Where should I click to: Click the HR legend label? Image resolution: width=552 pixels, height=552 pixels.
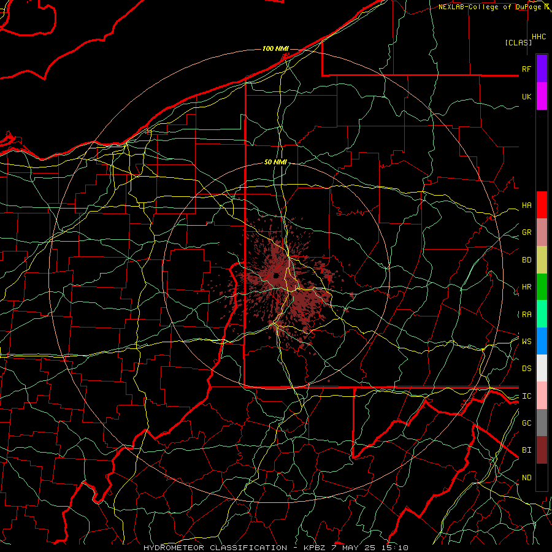[526, 287]
